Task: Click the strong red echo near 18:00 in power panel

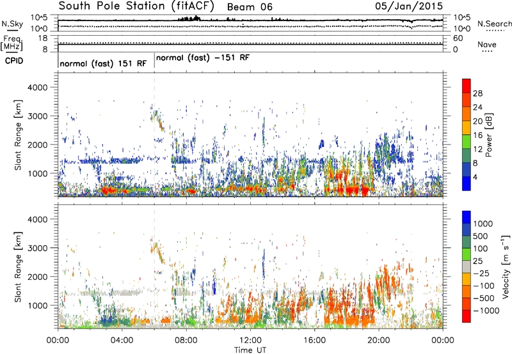Action: [x=352, y=190]
